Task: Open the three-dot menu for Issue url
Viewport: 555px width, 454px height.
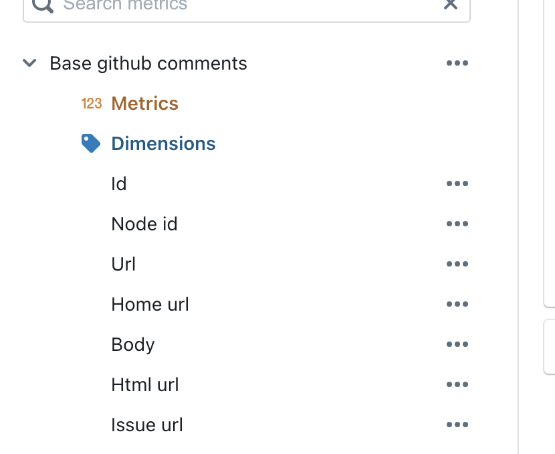Action: 457,425
